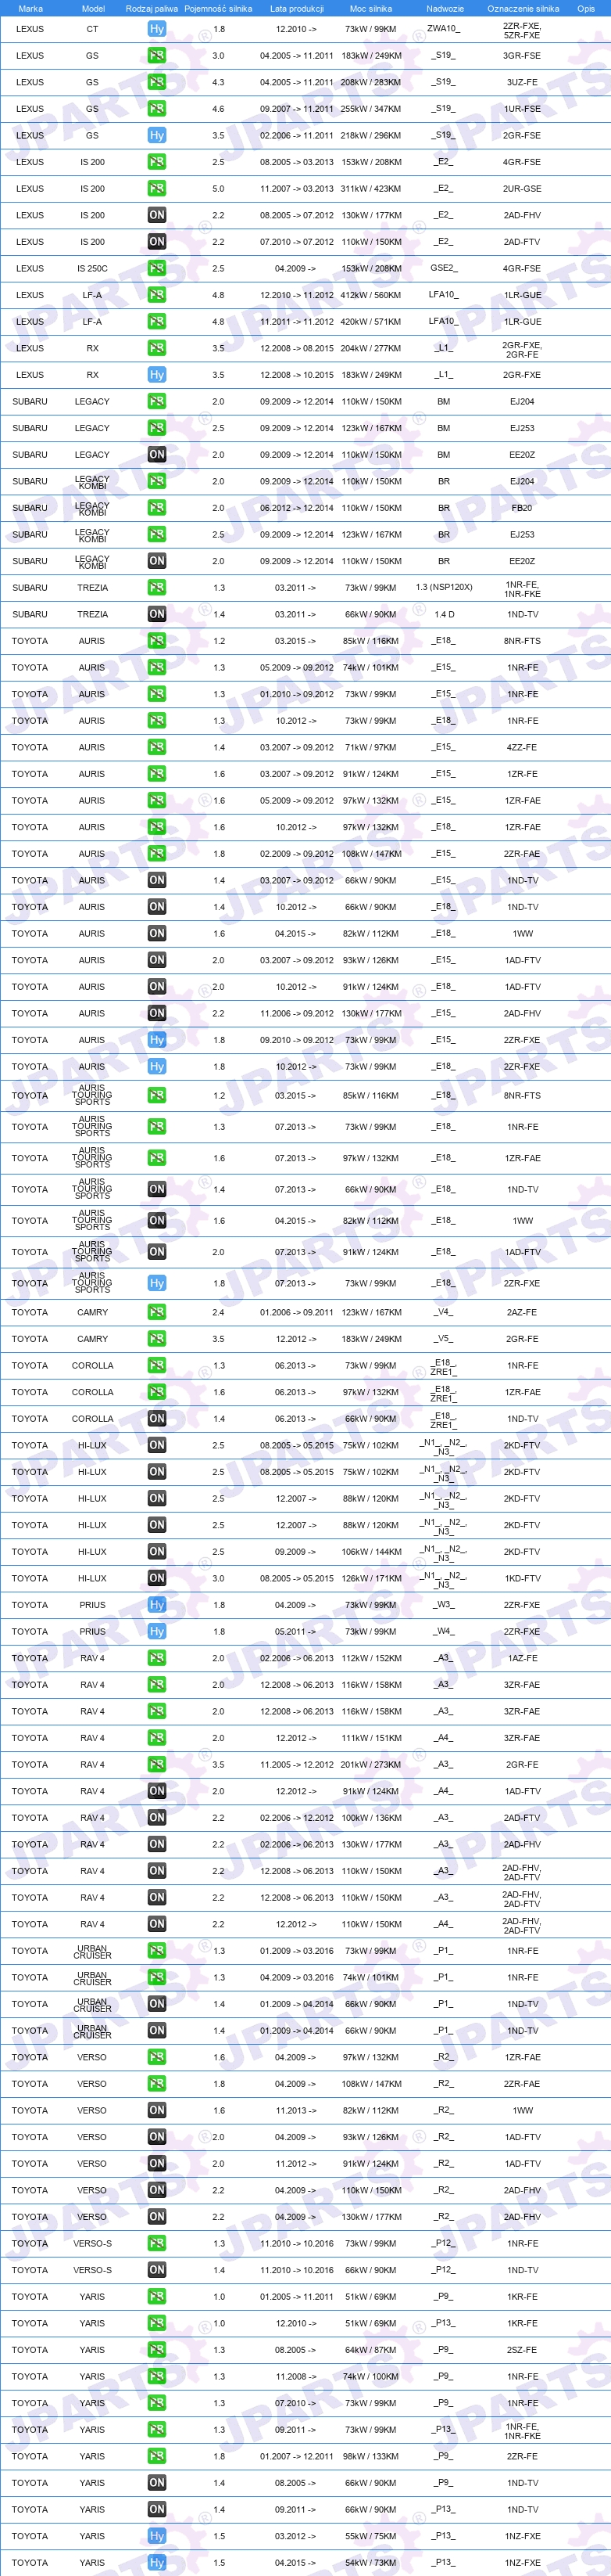Click the Rodzaj paliwa column header
Image resolution: width=611 pixels, height=2576 pixels.
pos(152,8)
